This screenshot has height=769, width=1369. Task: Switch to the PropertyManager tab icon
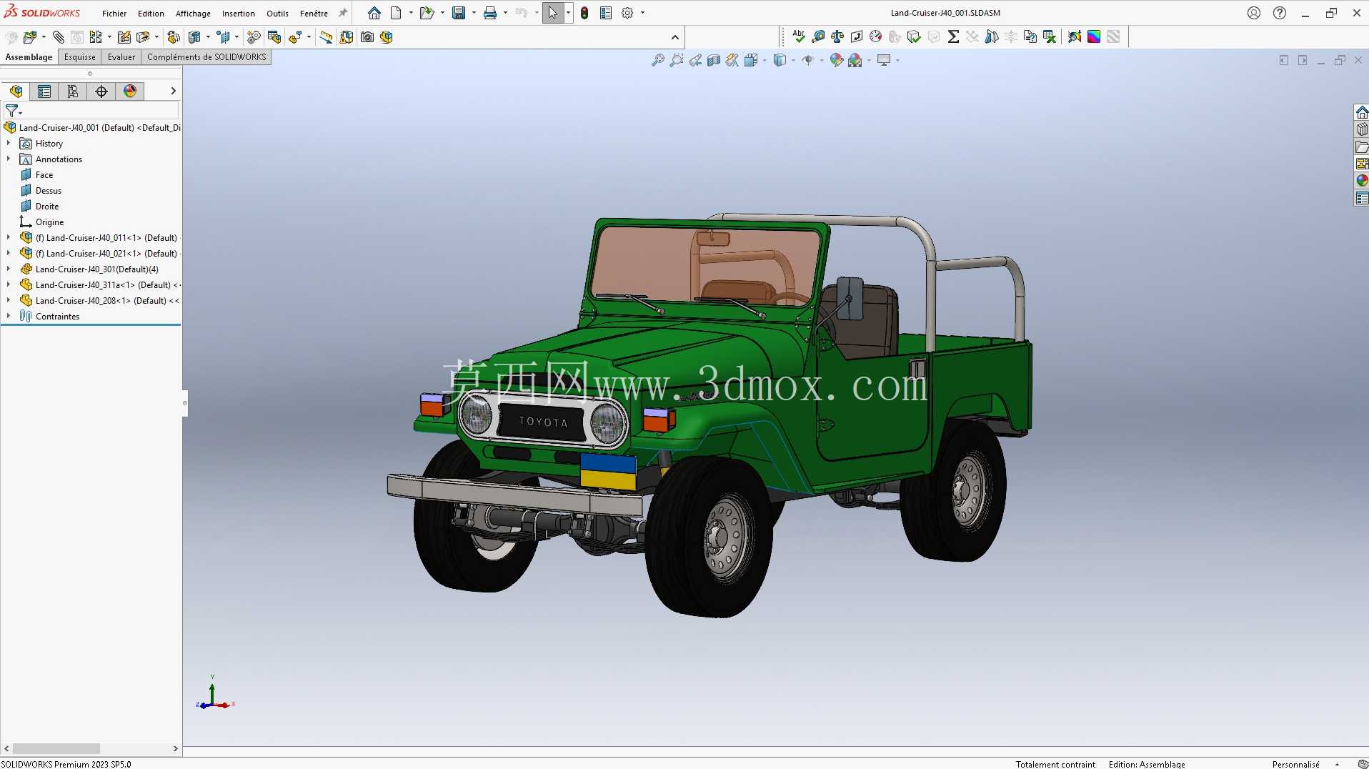44,91
